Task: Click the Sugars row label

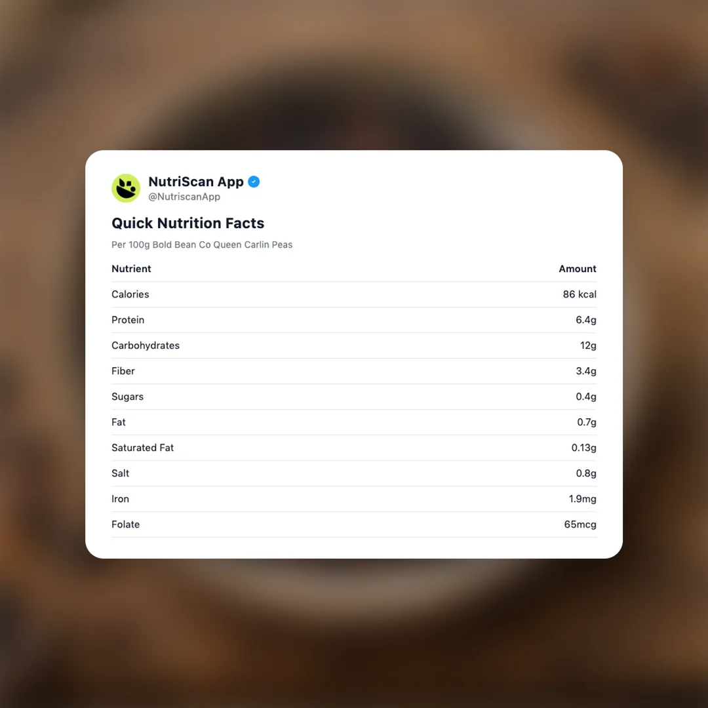Action: coord(127,397)
